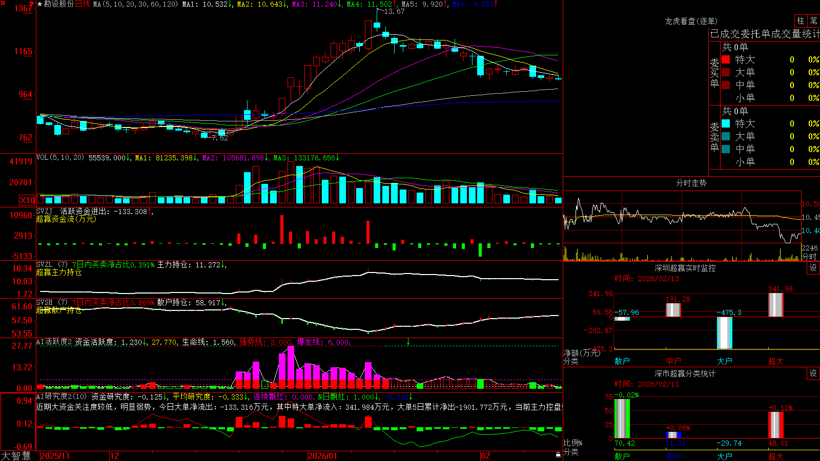Click 散户 category in 深市超赢分类统计 chart
This screenshot has height=461, width=820.
(622, 456)
